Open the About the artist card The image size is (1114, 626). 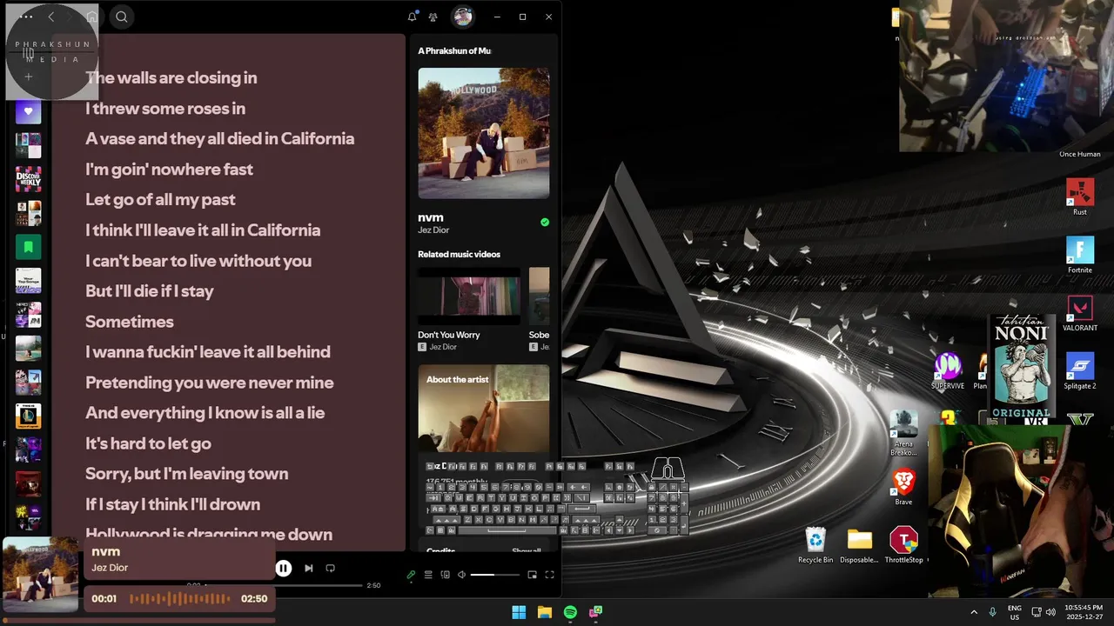[x=484, y=409]
